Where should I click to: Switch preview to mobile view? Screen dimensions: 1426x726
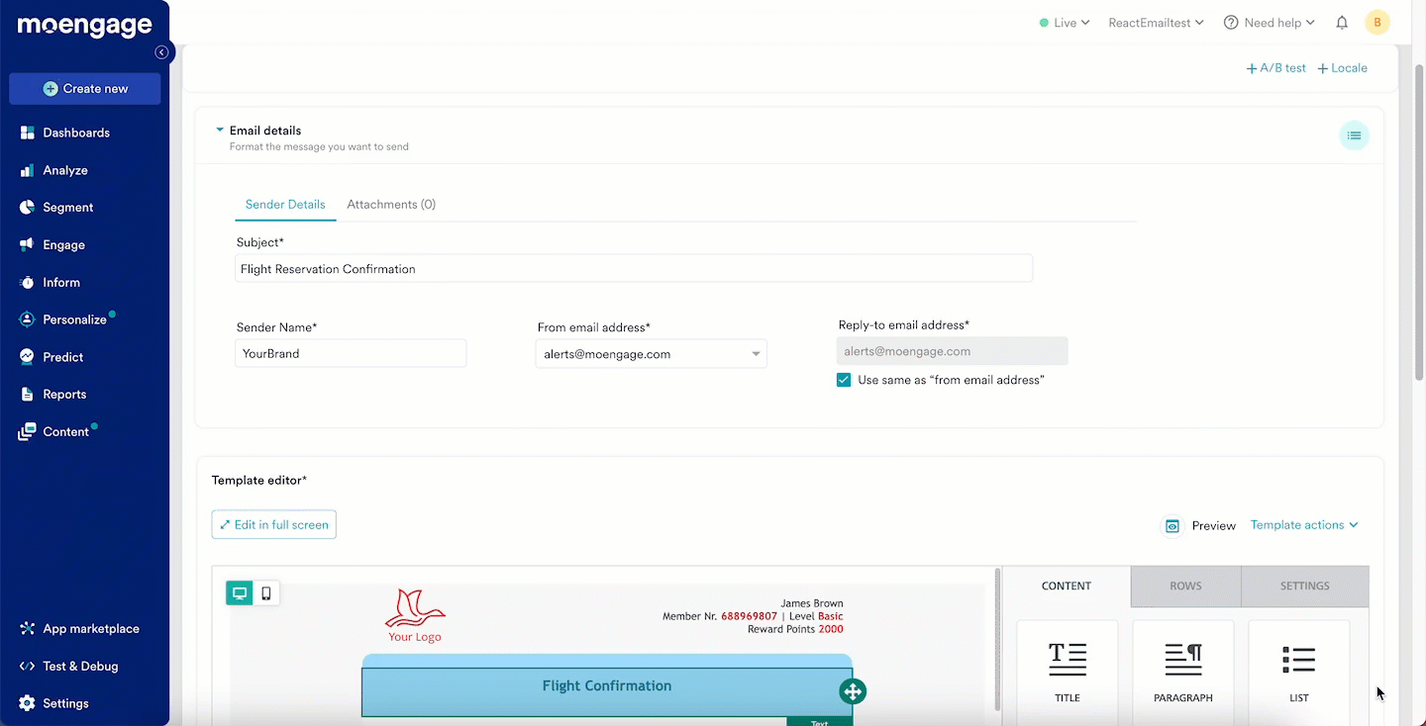pos(265,592)
